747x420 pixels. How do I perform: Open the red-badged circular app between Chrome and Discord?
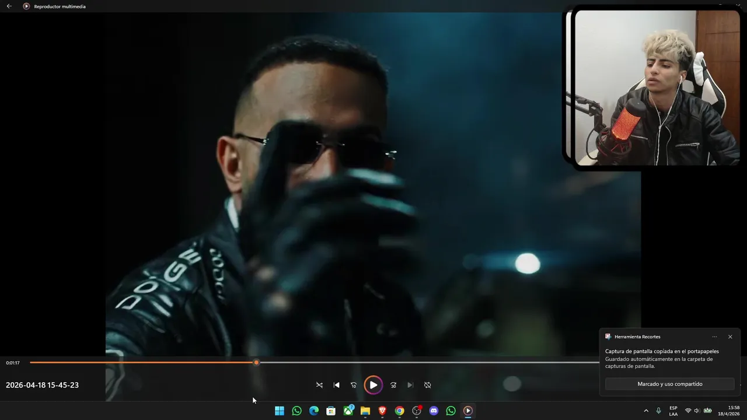(x=417, y=411)
